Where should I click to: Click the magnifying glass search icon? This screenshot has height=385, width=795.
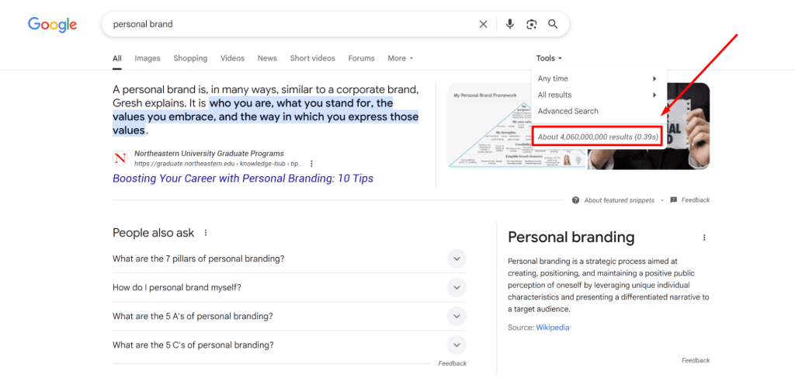(553, 24)
